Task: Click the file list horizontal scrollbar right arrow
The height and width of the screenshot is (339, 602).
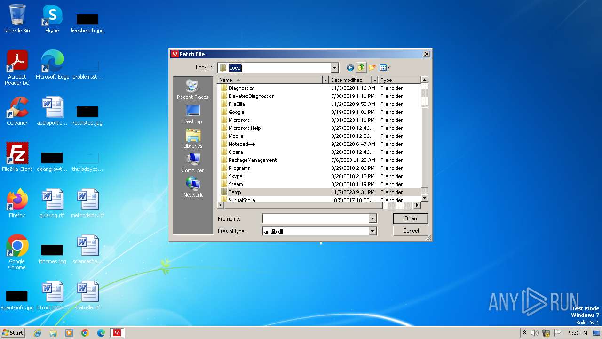Action: pyautogui.click(x=417, y=205)
